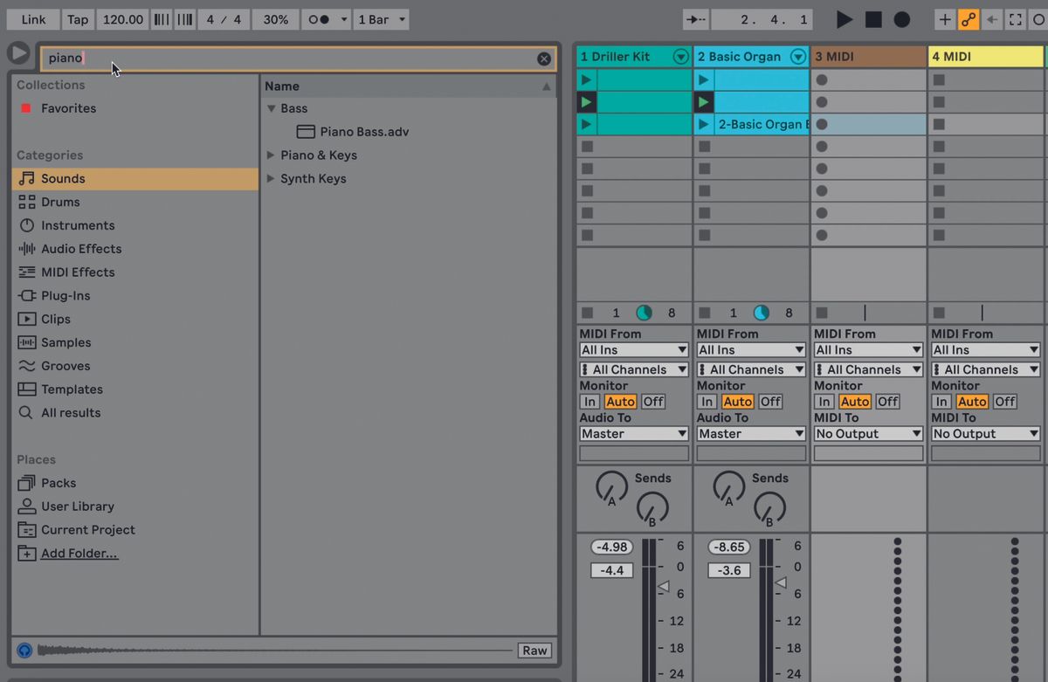The image size is (1048, 682).
Task: Click the Capture MIDI bracket icon
Action: 1016,19
